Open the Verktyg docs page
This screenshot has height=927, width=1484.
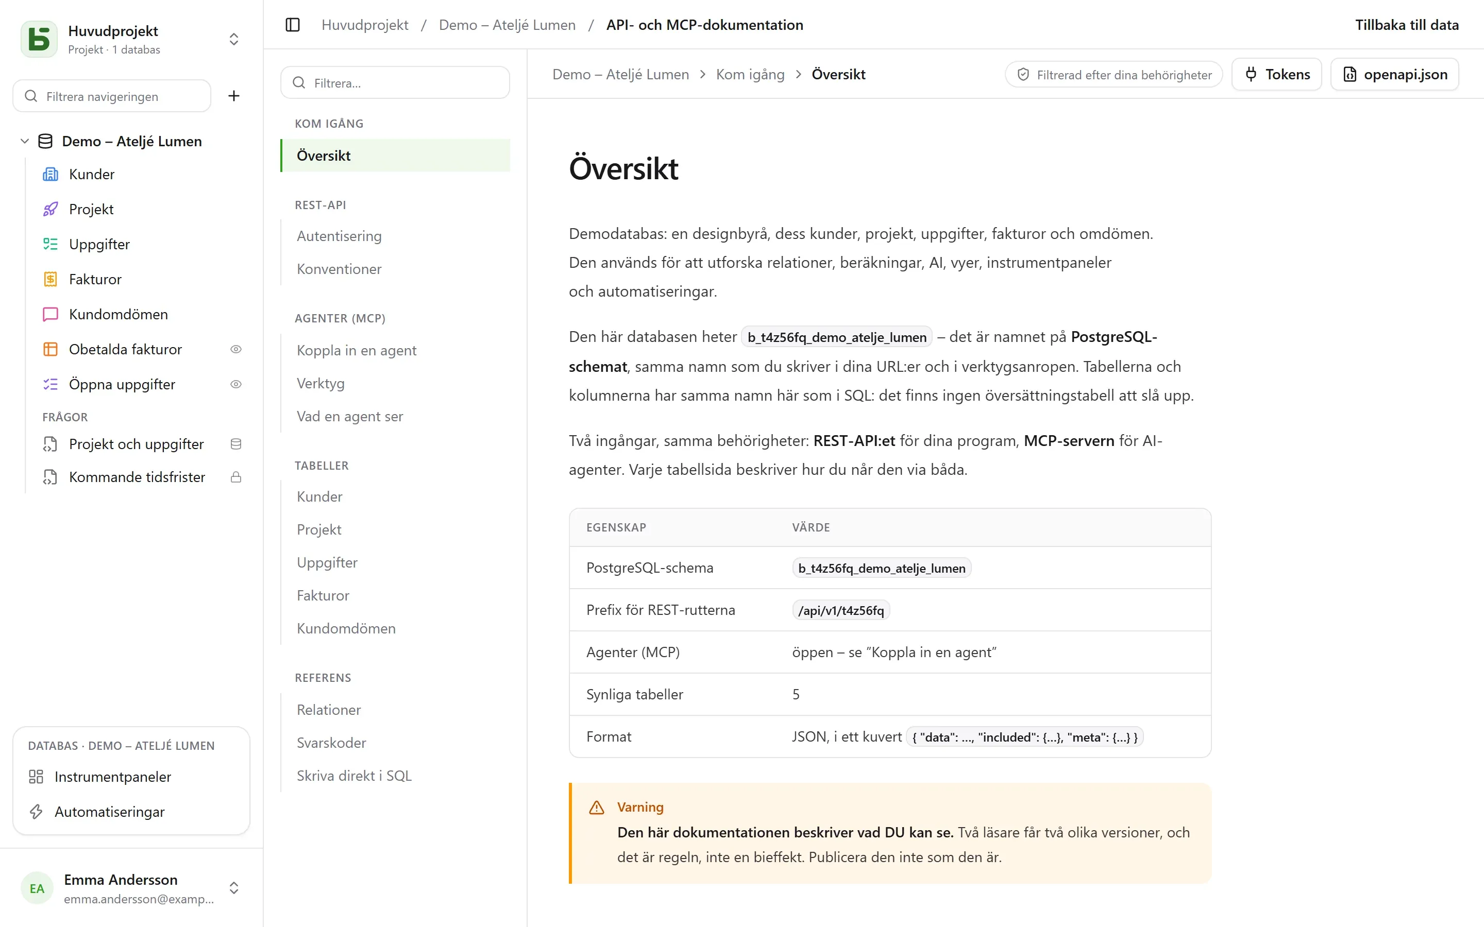tap(321, 383)
